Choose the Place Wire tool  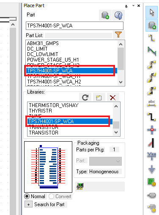[152, 38]
